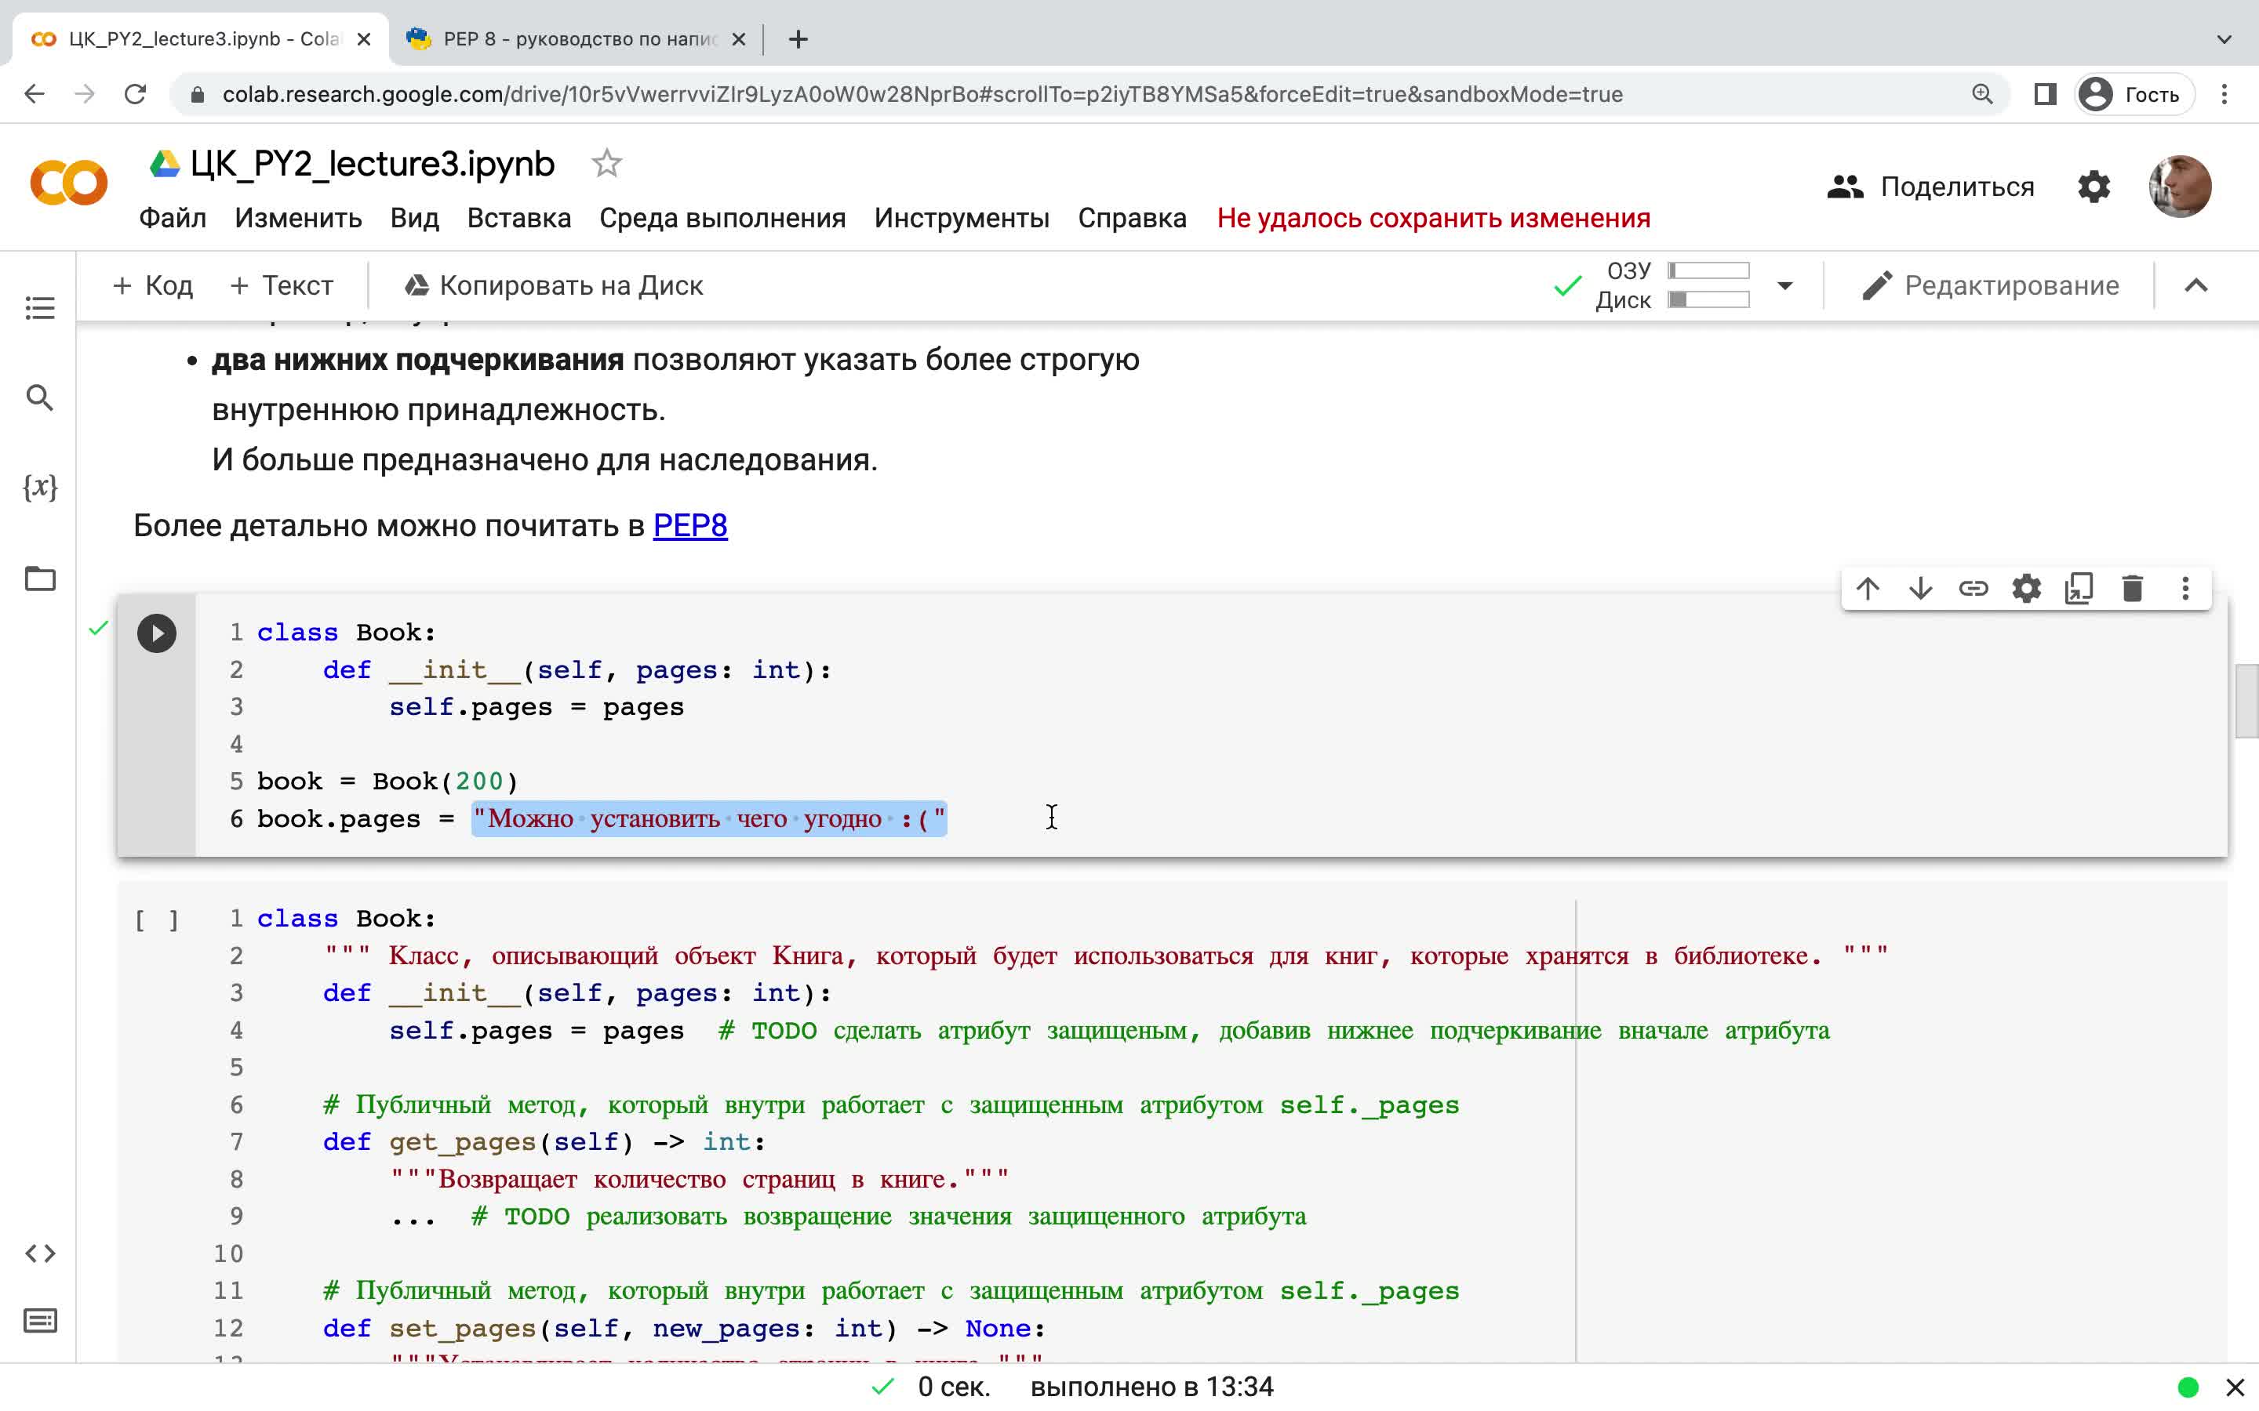The width and height of the screenshot is (2259, 1411).
Task: Click the notebook title ЦК_PY2_lecture3.ipynb
Action: [x=373, y=165]
